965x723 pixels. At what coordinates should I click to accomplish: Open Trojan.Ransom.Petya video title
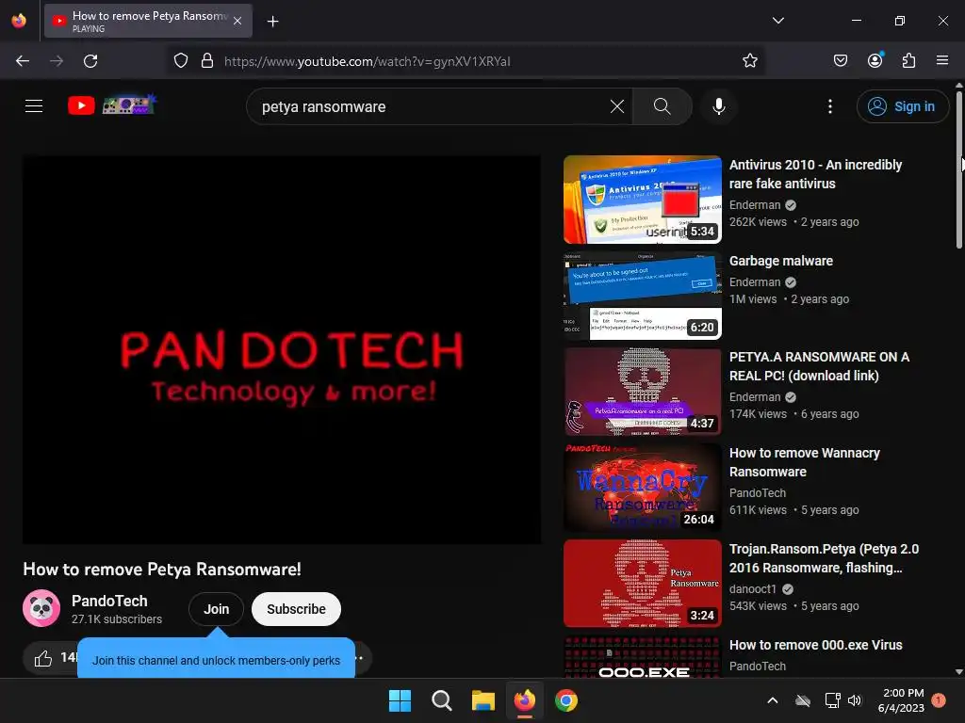tap(824, 558)
